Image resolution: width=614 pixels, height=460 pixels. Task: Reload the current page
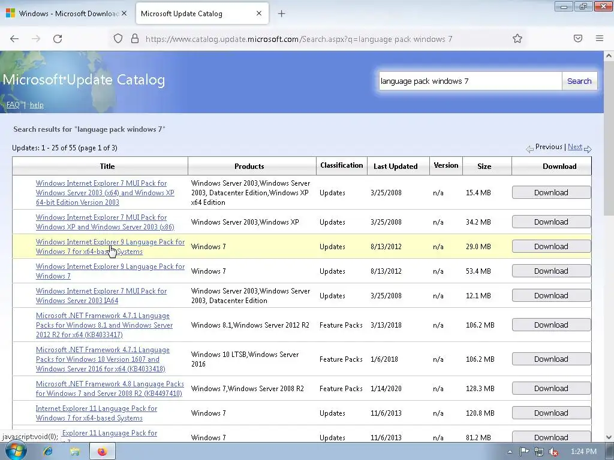tap(58, 39)
